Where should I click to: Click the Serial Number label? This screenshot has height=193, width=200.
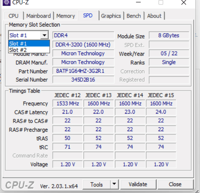tap(32, 80)
